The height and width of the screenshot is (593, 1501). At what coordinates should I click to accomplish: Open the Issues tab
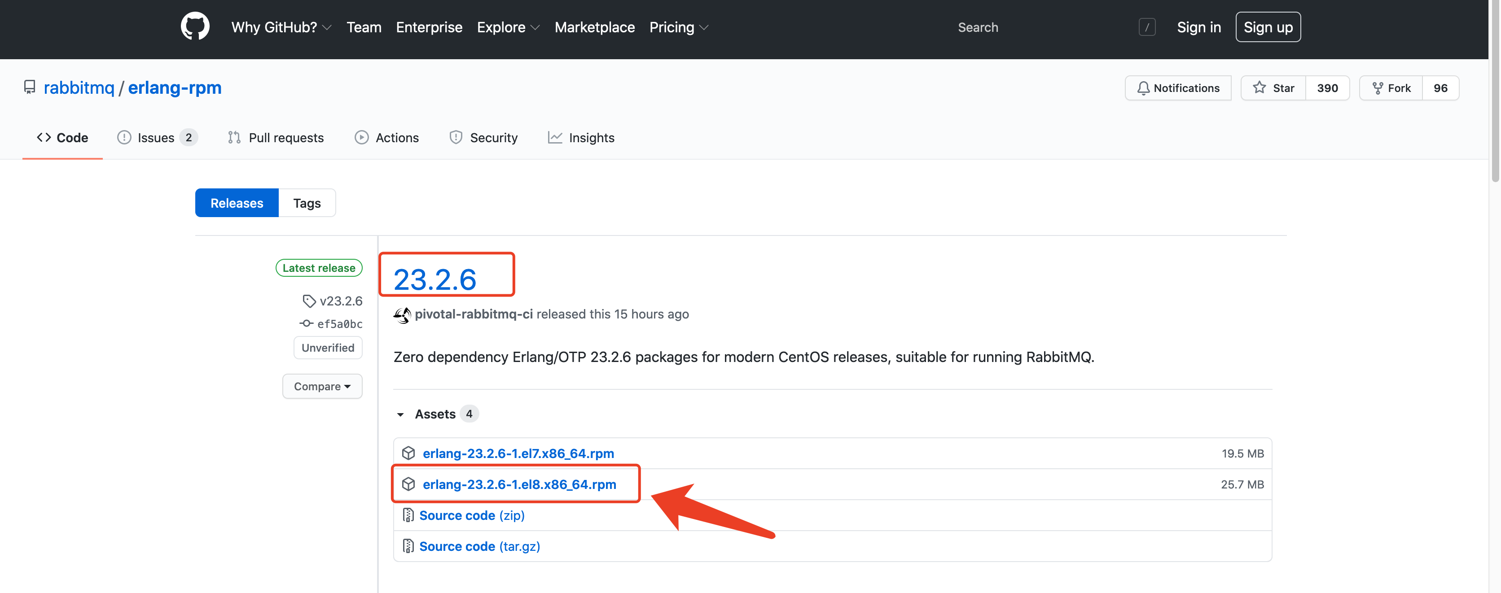[156, 138]
